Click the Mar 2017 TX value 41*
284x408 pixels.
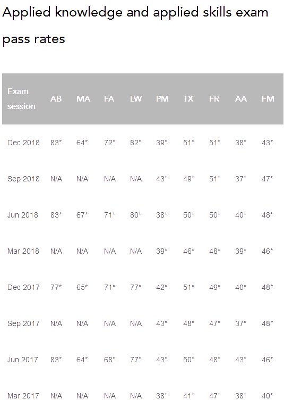coord(189,396)
